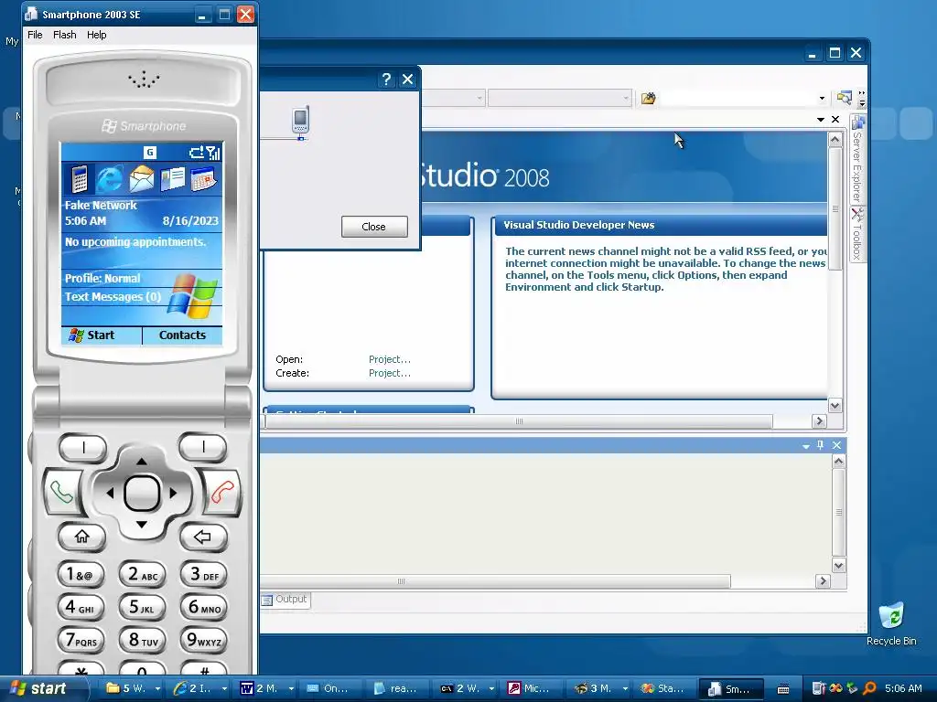
Task: Open the solution configuration dropdown in Visual Studio toolbar
Action: [479, 98]
